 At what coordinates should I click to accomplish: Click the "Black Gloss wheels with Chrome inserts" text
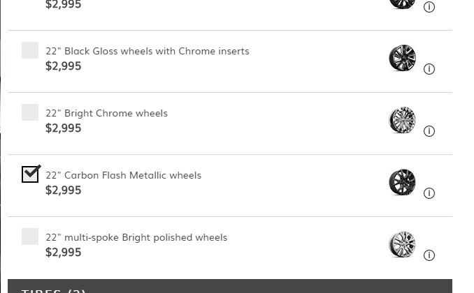(147, 51)
